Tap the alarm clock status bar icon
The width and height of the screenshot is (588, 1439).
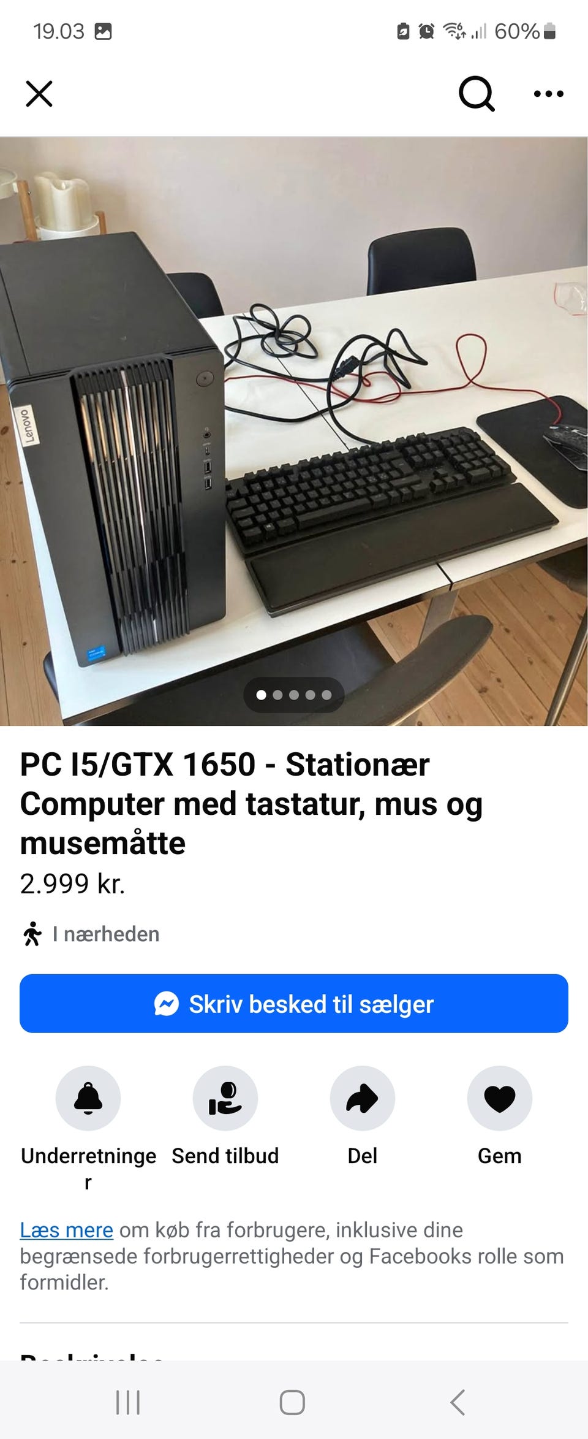pyautogui.click(x=426, y=31)
